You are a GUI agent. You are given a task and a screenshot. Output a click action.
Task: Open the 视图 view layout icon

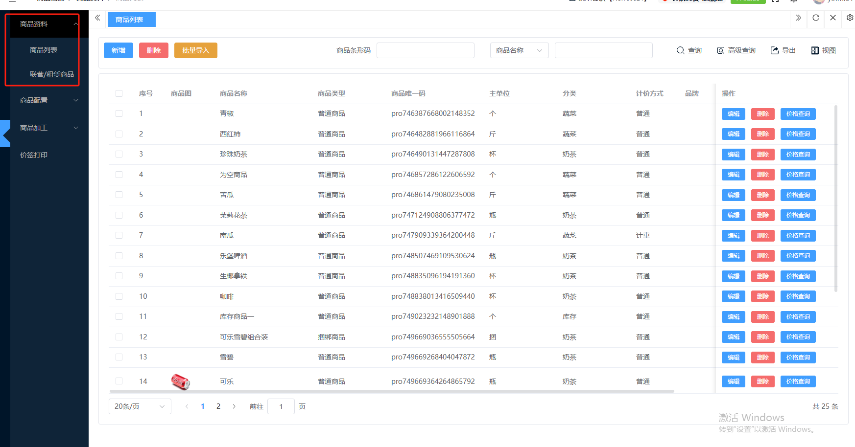815,50
